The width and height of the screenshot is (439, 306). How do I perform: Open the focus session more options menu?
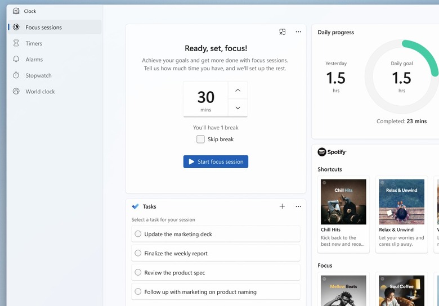[x=298, y=32]
